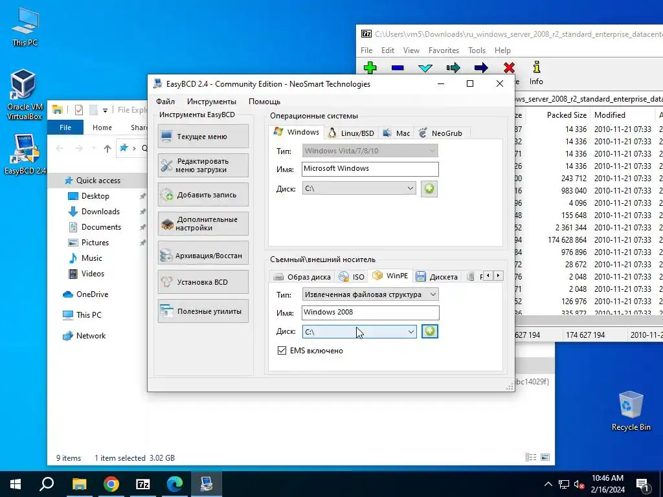The width and height of the screenshot is (663, 497).
Task: Switch to the Windows OS tab
Action: [297, 132]
